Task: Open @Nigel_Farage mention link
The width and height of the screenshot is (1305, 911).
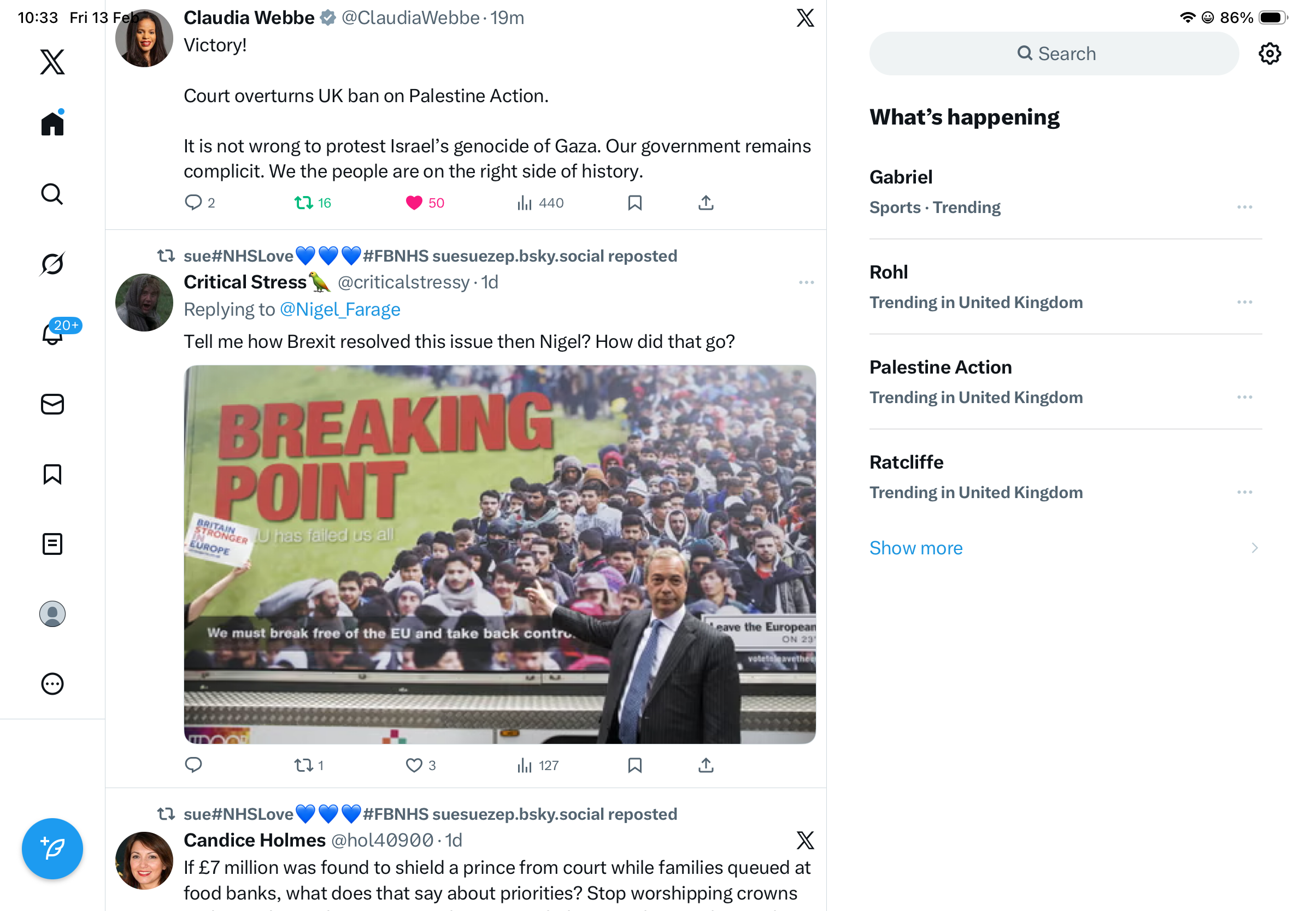Action: tap(340, 310)
